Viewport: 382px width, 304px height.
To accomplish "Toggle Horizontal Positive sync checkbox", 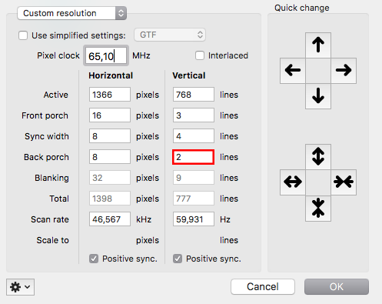I will coord(94,259).
